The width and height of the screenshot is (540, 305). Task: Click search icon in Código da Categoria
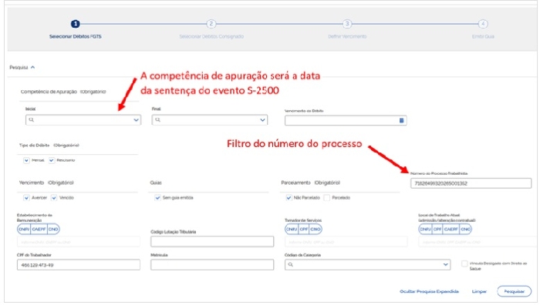(x=290, y=265)
